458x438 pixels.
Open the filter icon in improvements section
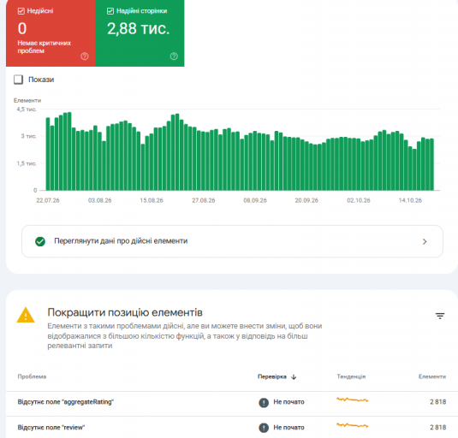(440, 316)
